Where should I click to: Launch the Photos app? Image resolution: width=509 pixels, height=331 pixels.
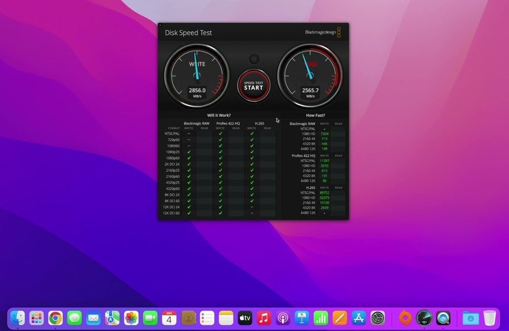[131, 318]
